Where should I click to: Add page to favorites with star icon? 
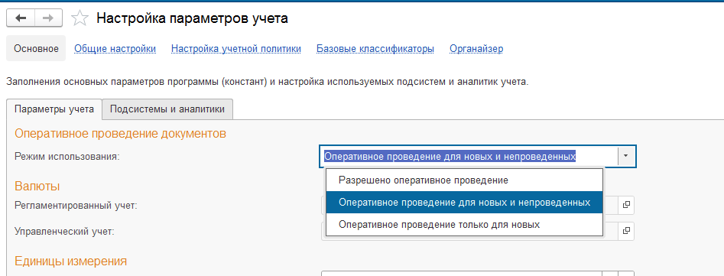pos(80,18)
